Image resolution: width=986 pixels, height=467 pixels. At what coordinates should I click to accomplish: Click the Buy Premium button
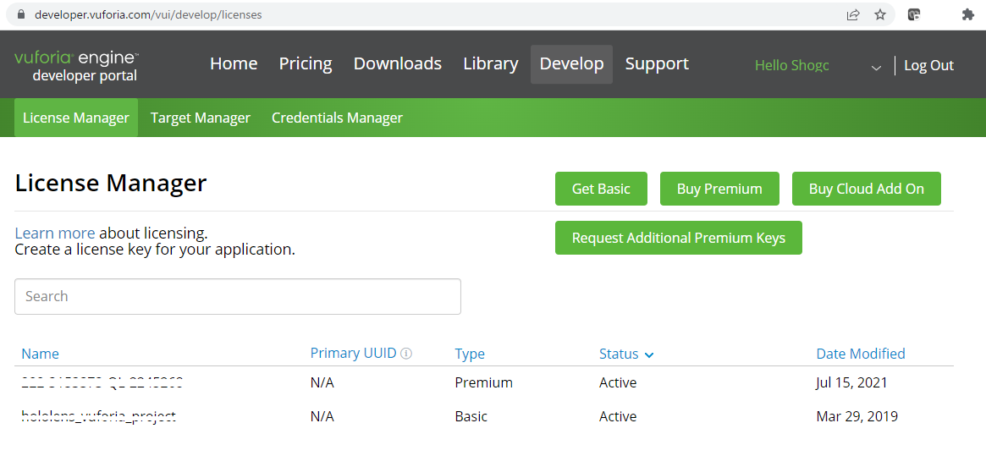pos(719,189)
